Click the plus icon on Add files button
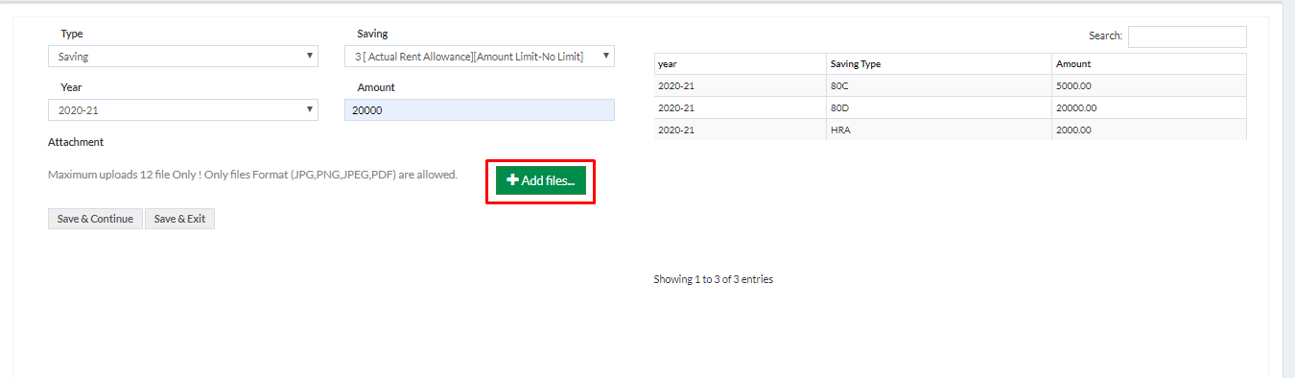Screen dimensions: 1295x378 (512, 180)
